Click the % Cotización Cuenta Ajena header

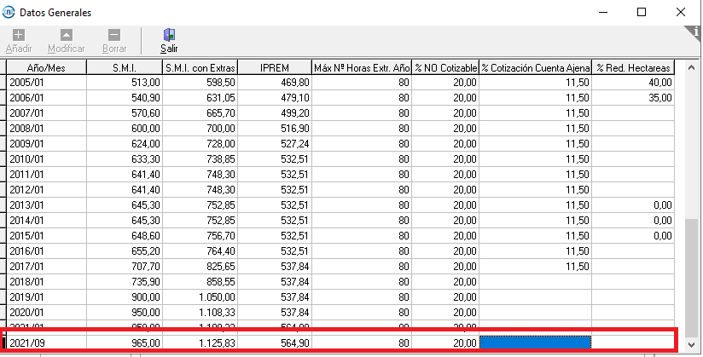pos(535,67)
